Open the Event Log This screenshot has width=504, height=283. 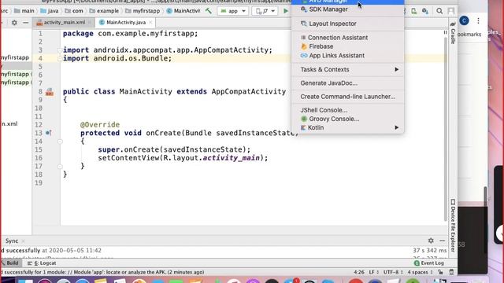pos(429,263)
